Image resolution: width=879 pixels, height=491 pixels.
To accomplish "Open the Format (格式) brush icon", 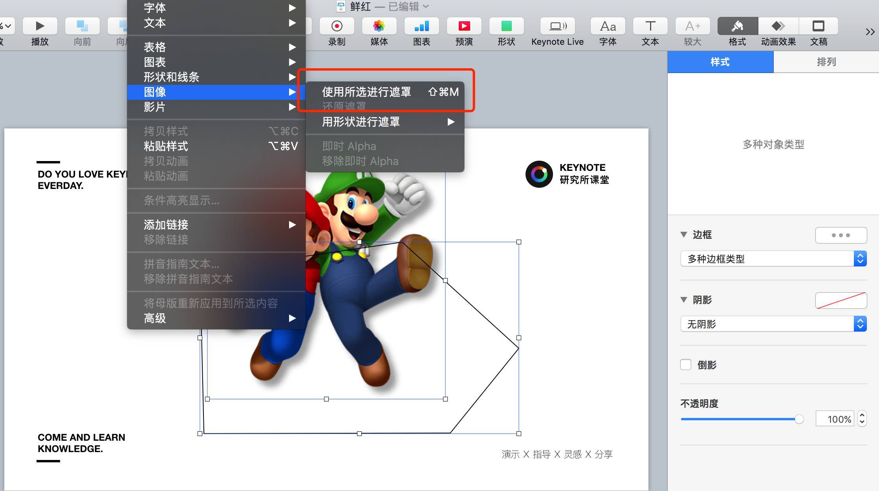I will click(x=738, y=26).
